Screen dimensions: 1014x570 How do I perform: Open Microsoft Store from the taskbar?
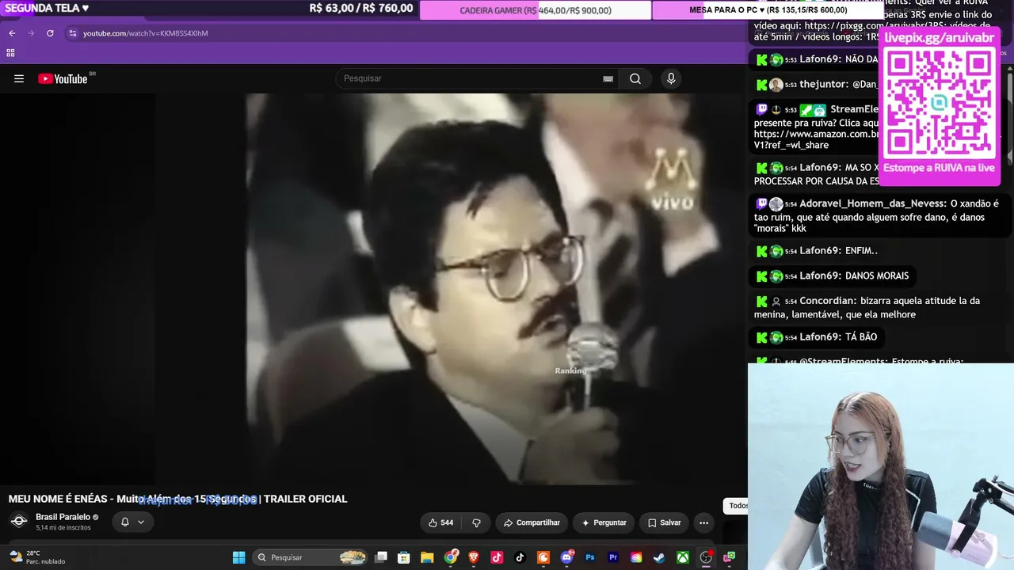tap(404, 557)
